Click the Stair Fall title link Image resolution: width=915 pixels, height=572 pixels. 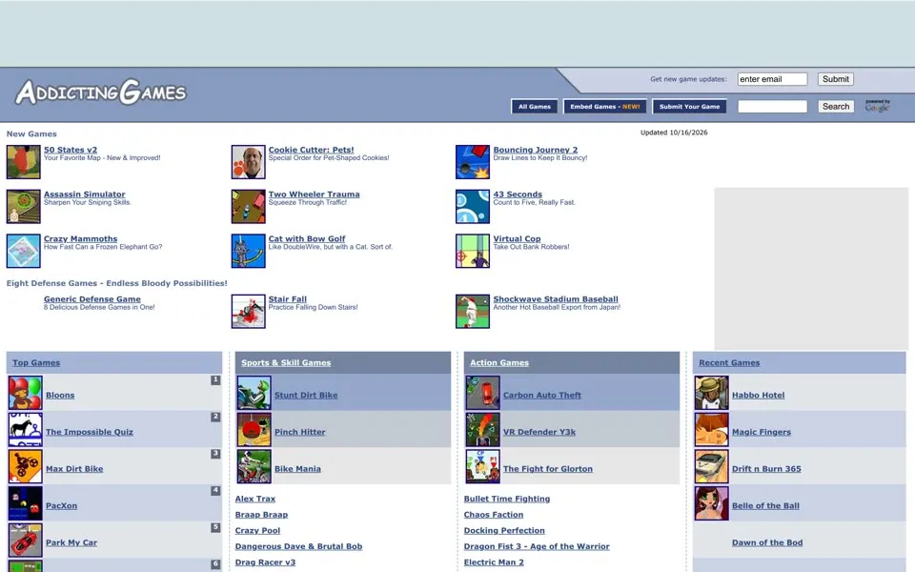click(x=287, y=298)
